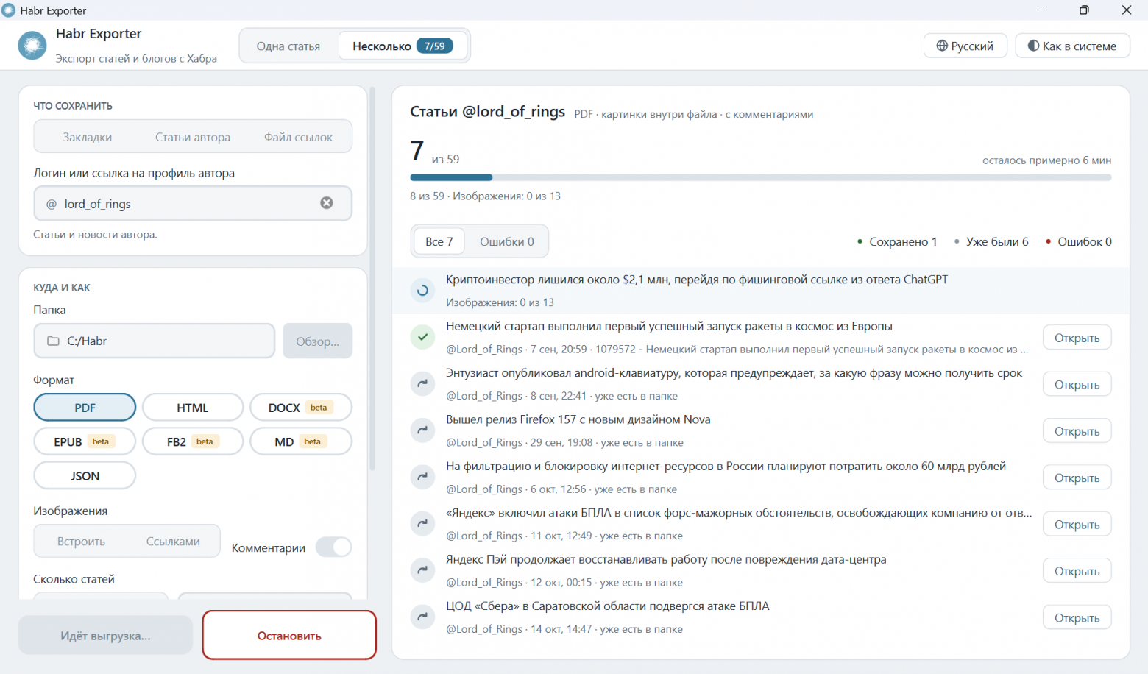1148x674 pixels.
Task: Pick the FB2 beta format
Action: 193,441
